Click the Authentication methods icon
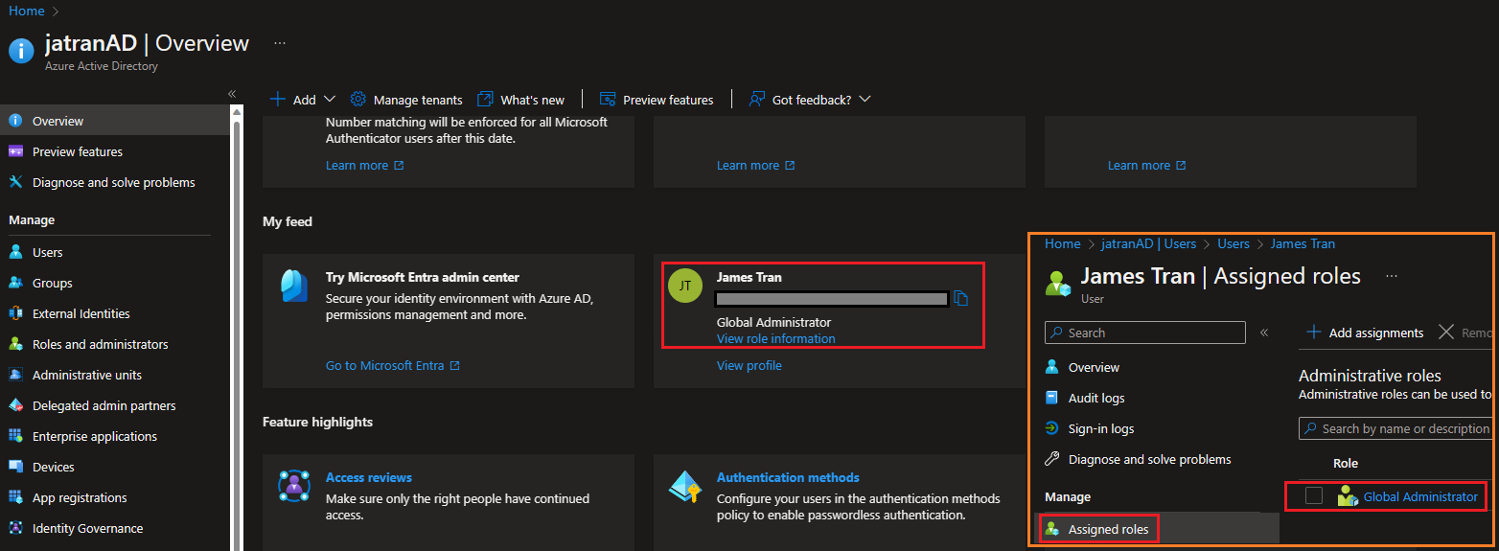Viewport: 1499px width, 551px height. (685, 487)
